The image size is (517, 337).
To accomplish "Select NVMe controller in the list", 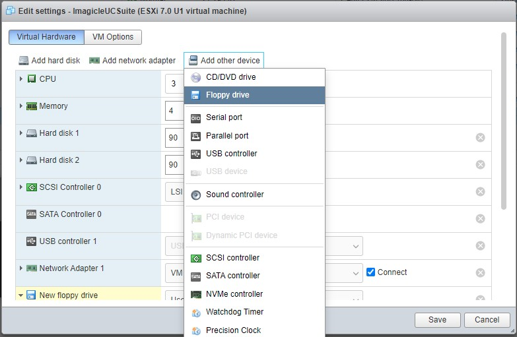I will pos(234,294).
